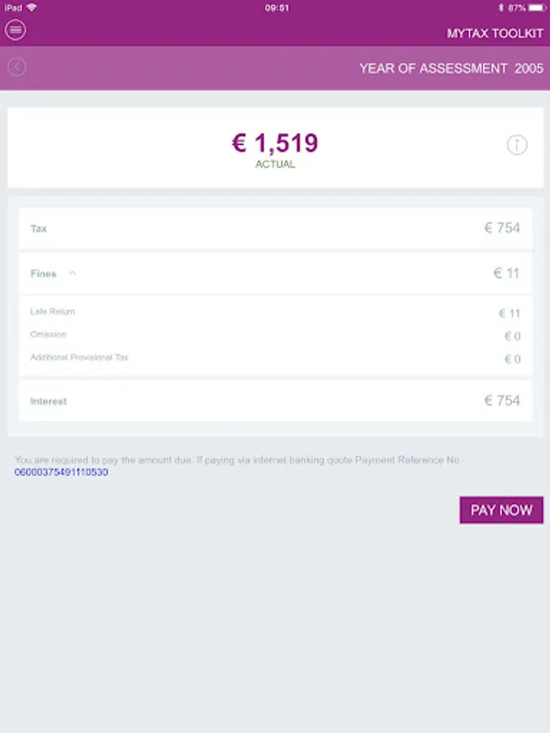Open the hamburger menu
Screen dimensions: 550x733
click(x=15, y=30)
